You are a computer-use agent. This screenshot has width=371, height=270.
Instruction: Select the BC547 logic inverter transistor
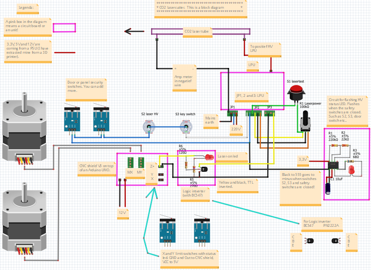point(205,170)
